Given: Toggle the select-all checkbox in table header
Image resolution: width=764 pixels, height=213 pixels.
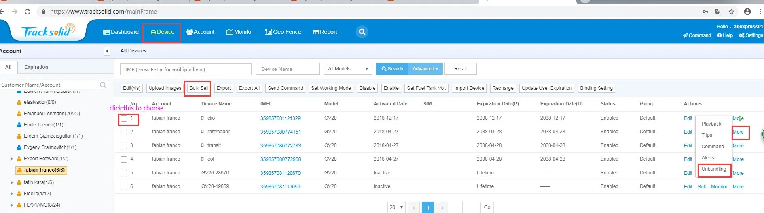Looking at the screenshot, I should (124, 104).
